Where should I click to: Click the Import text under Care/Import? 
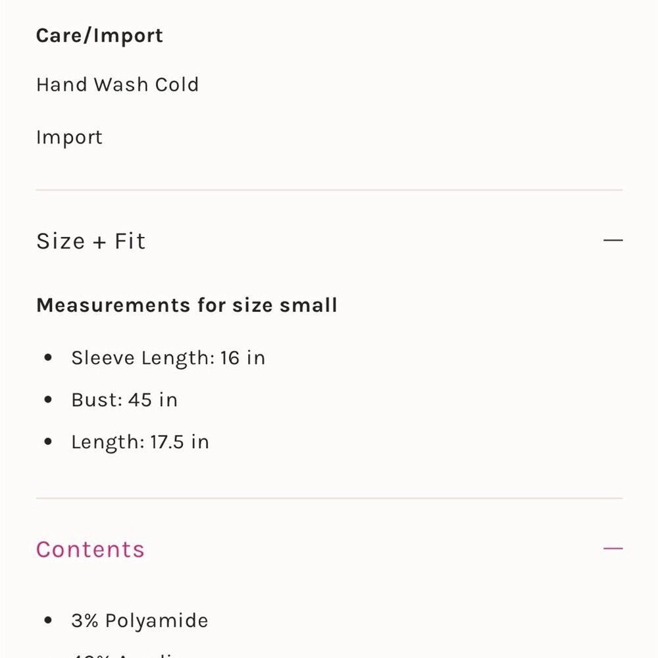(x=69, y=138)
